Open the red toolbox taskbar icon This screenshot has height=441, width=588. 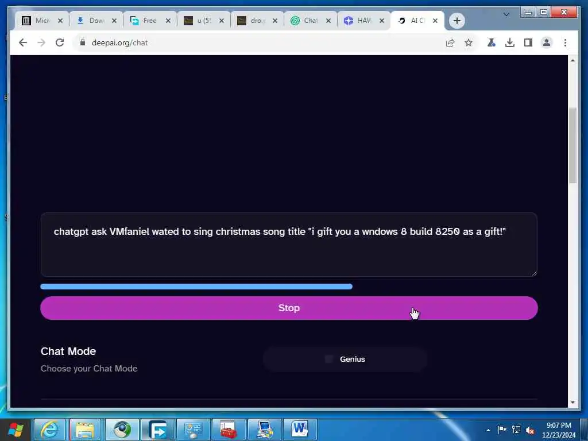point(229,430)
